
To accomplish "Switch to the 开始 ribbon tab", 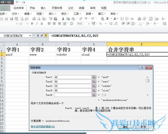I will click(x=32, y=8).
